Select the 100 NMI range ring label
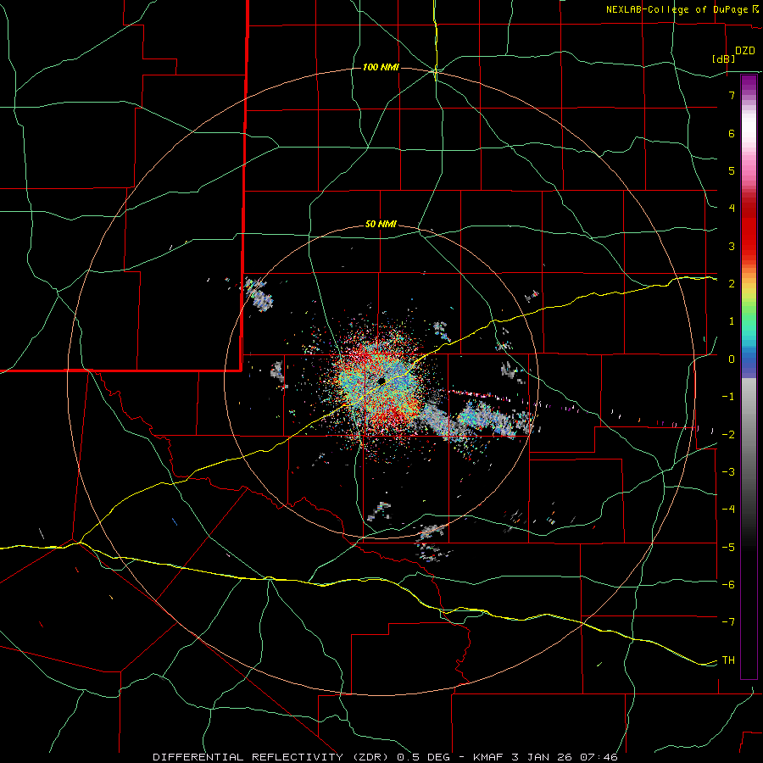Image resolution: width=763 pixels, height=763 pixels. (381, 67)
